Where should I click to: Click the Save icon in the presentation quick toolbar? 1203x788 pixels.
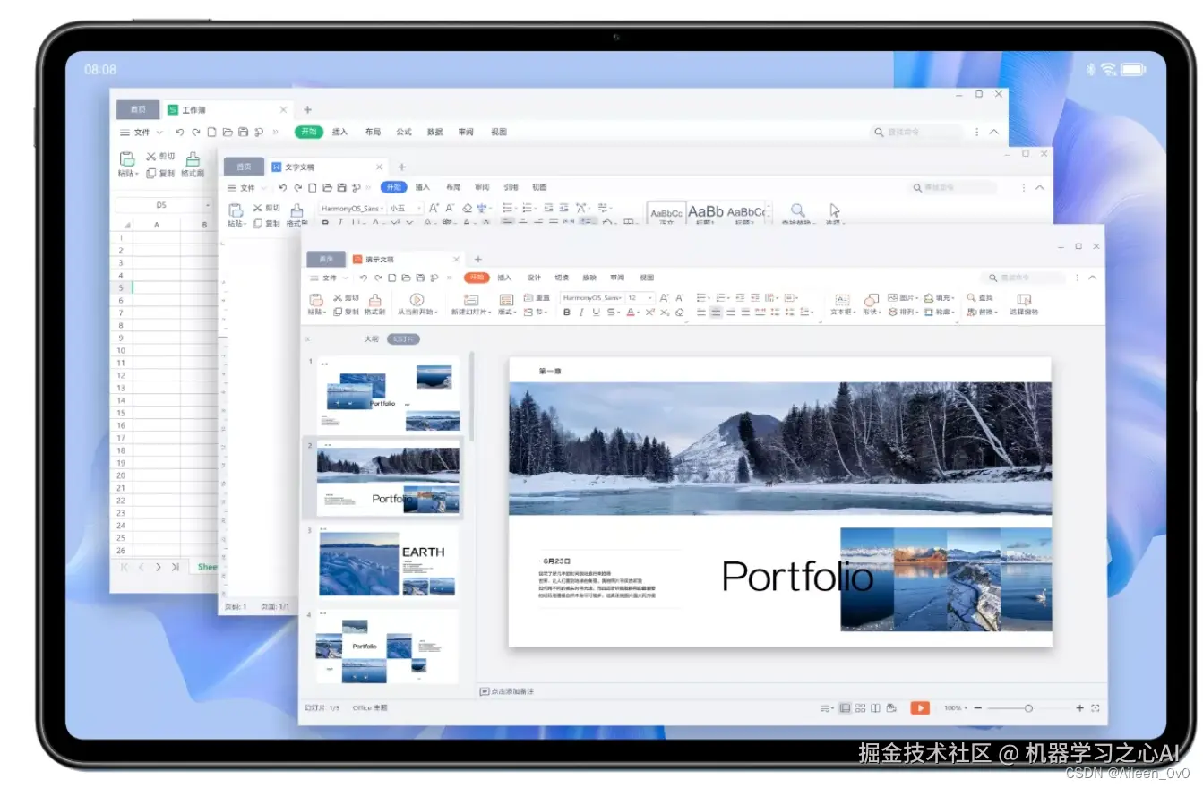(x=420, y=278)
